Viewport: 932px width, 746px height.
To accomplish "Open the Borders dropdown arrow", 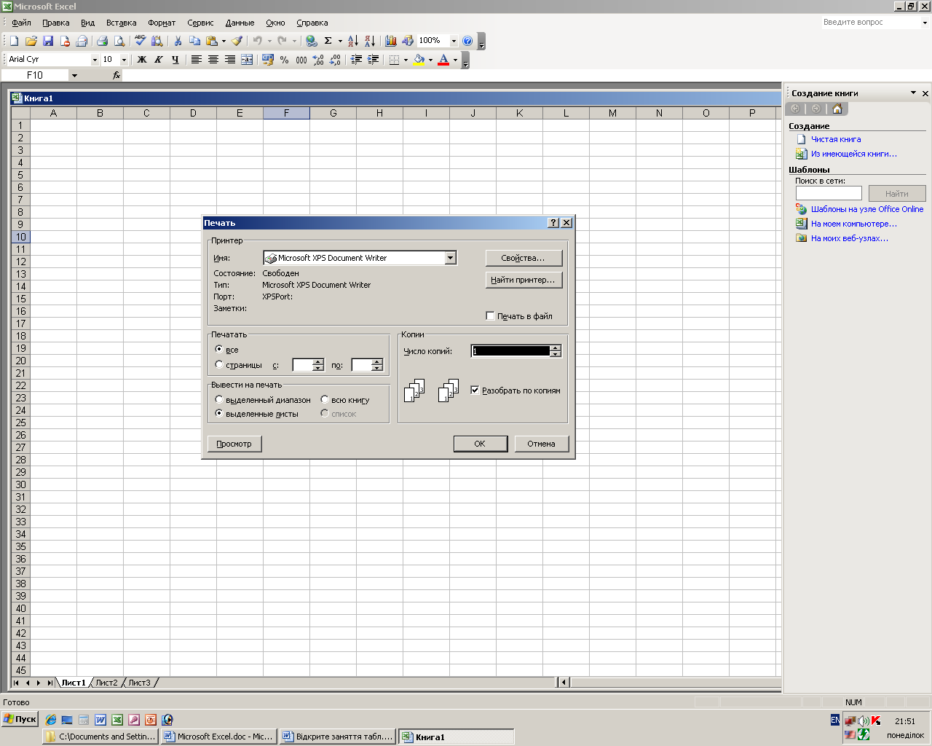I will [406, 60].
